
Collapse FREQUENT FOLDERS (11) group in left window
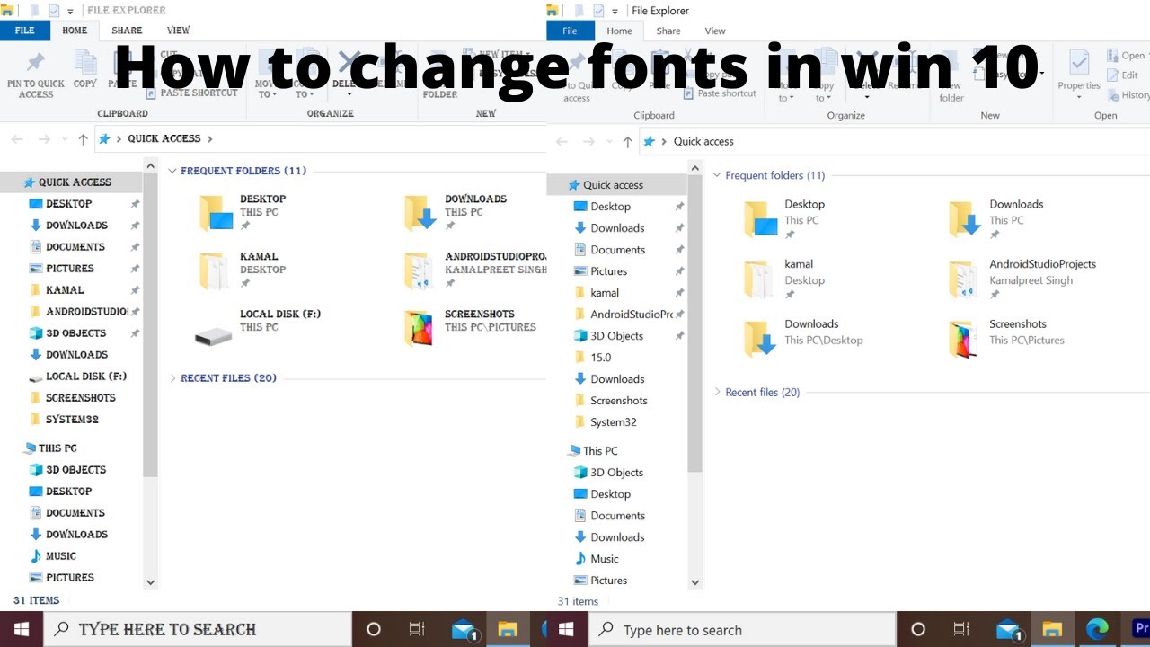(172, 171)
